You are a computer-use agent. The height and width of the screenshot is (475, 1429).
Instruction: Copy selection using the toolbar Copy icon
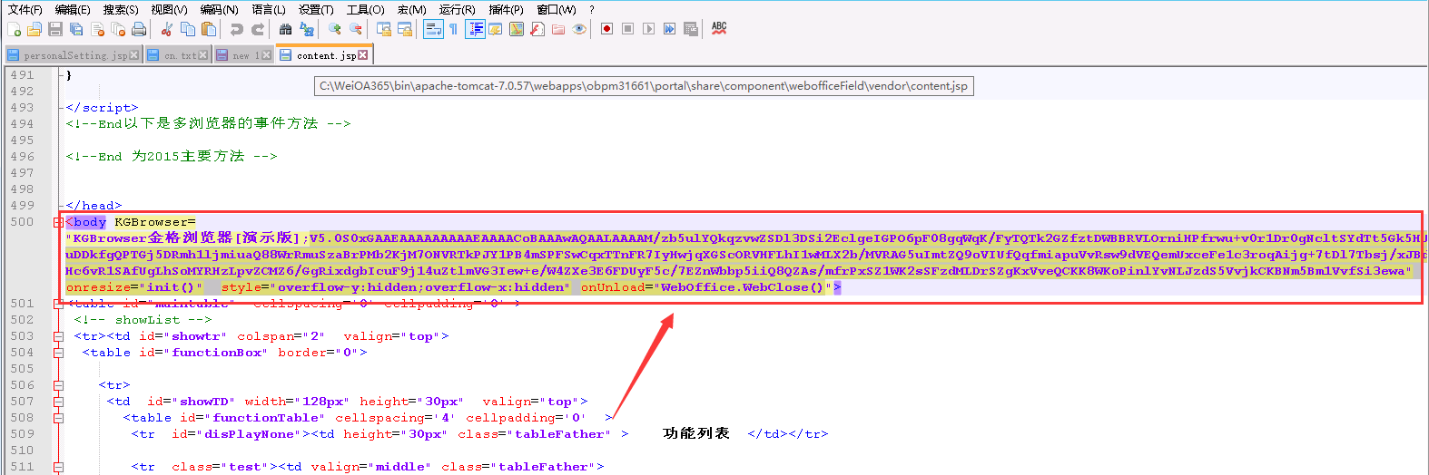[188, 29]
